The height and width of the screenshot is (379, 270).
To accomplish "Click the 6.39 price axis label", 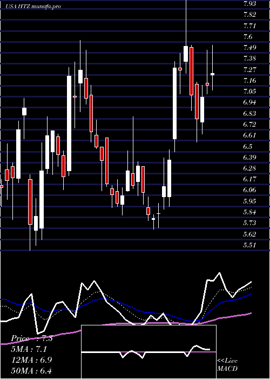I will (250, 158).
